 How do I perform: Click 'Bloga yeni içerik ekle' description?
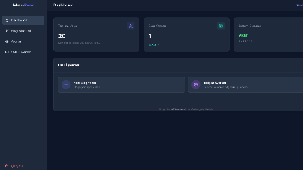pos(87,87)
